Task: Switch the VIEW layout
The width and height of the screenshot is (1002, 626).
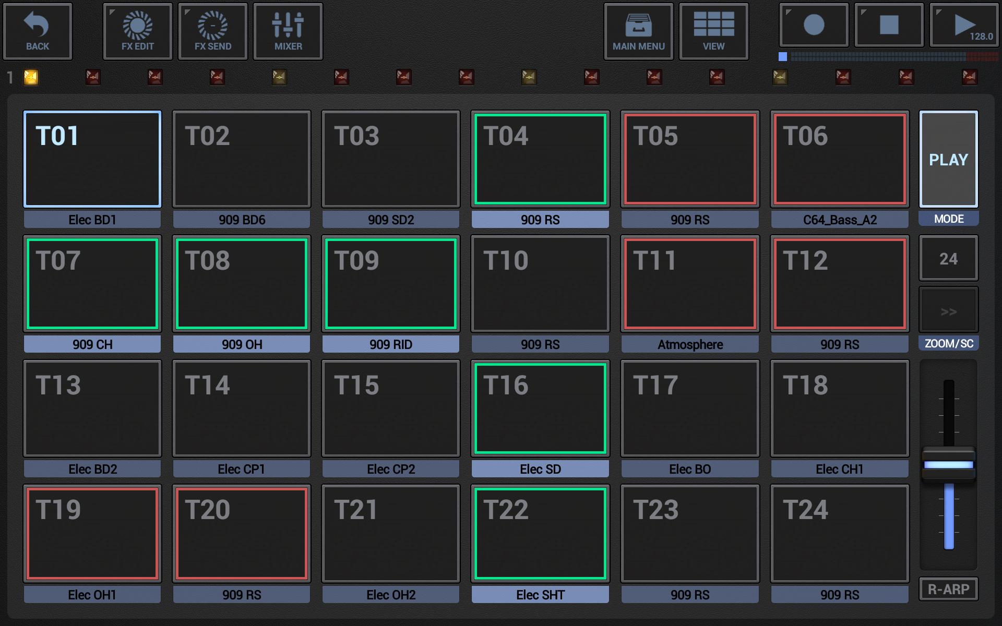Action: point(713,31)
